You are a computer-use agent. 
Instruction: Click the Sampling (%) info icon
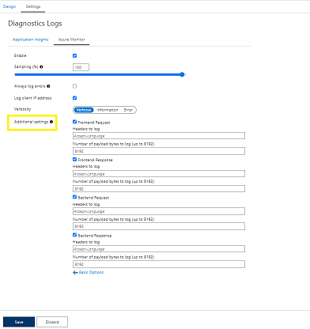[41, 67]
